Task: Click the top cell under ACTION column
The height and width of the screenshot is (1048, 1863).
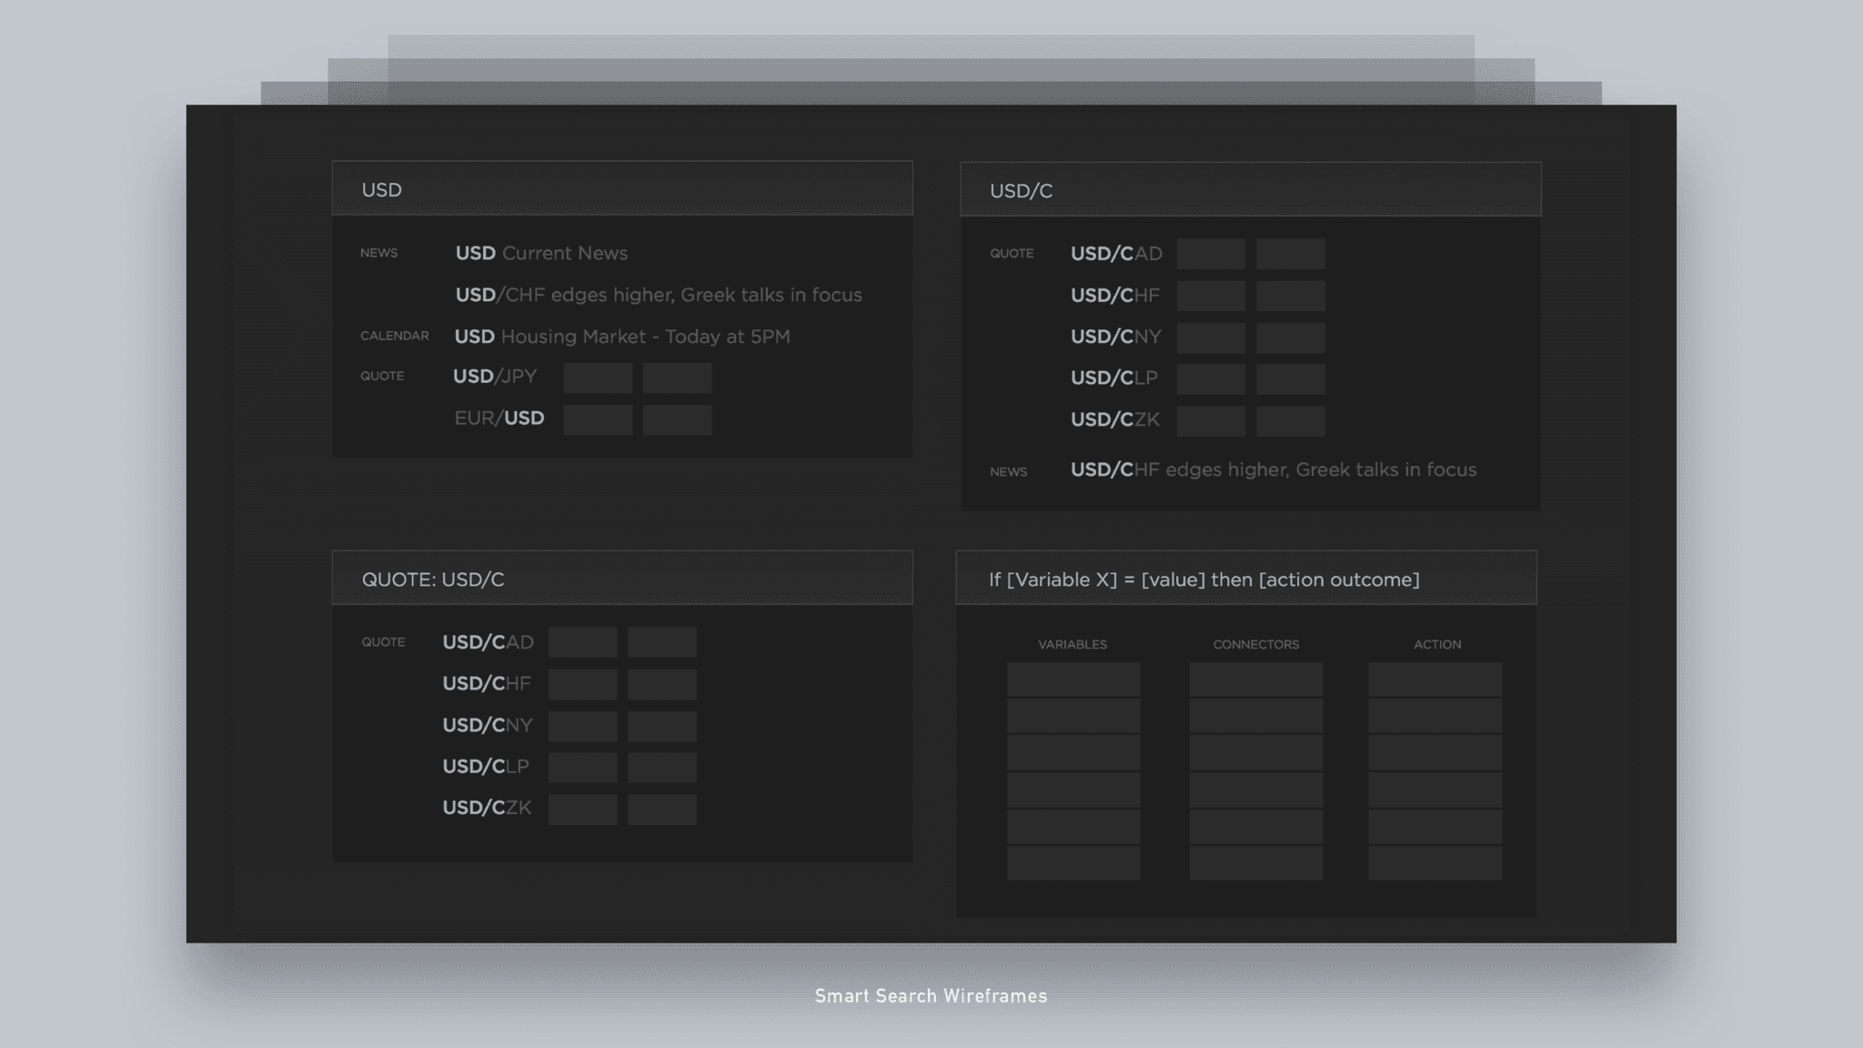Action: pyautogui.click(x=1435, y=680)
